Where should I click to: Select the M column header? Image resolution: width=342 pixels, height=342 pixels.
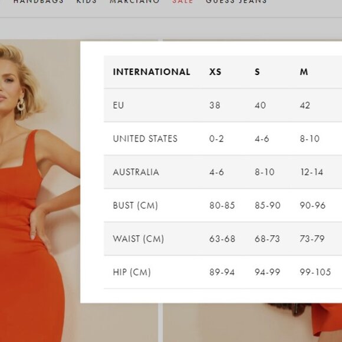304,72
